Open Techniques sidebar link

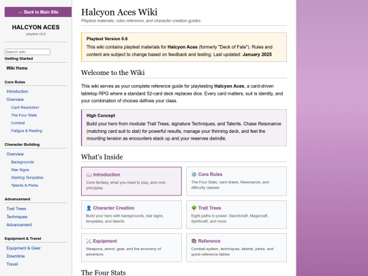pos(17,217)
